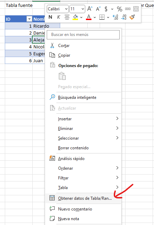Click the Cortar scissors icon

[52, 45]
